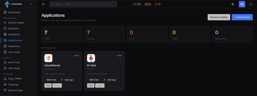Test the Pi-Hole application
This screenshot has width=257, height=96.
point(91,85)
